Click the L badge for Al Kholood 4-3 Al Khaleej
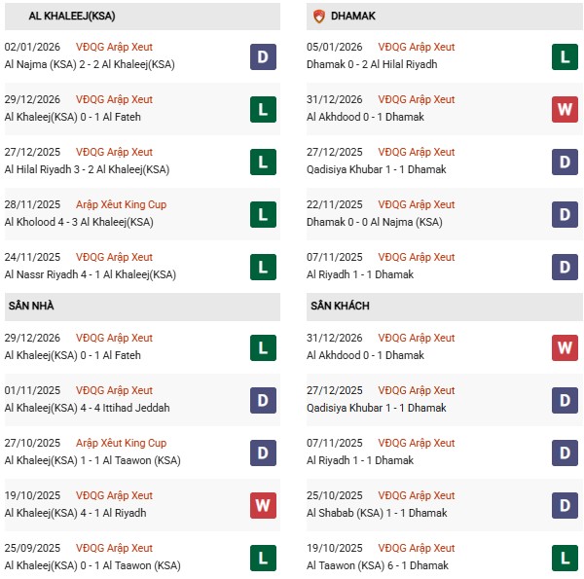The height and width of the screenshot is (579, 584). pos(263,214)
